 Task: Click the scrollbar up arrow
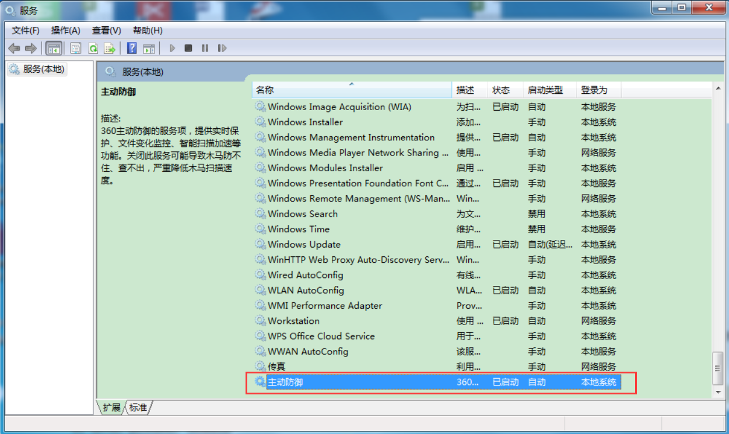coord(718,89)
